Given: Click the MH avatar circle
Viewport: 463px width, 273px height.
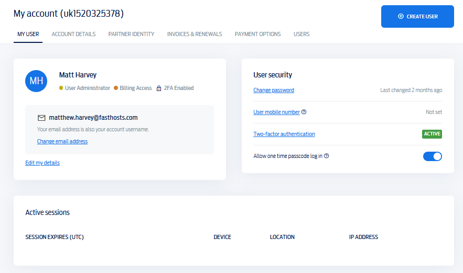Looking at the screenshot, I should tap(36, 81).
